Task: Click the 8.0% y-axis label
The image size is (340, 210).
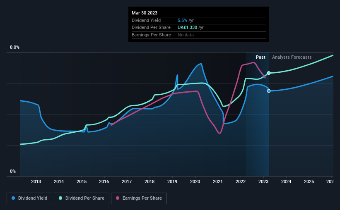Action: 14,47
